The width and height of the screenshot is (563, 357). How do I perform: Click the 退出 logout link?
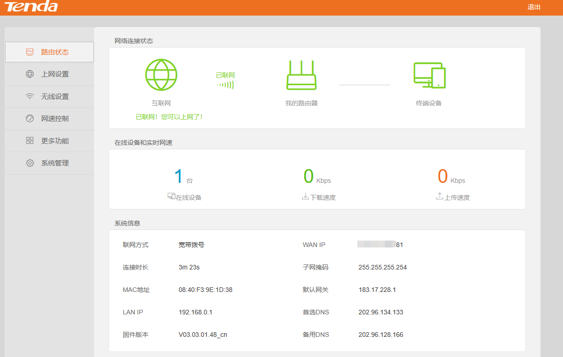534,7
